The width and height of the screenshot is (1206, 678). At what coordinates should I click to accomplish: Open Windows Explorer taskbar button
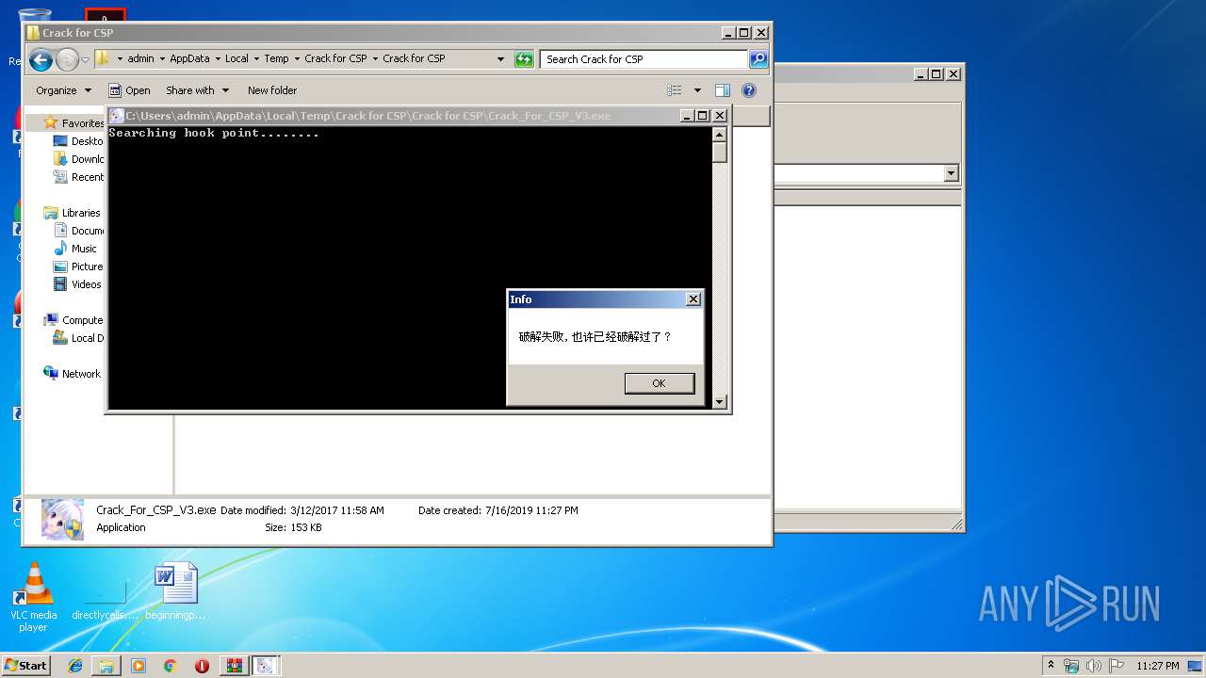[106, 666]
